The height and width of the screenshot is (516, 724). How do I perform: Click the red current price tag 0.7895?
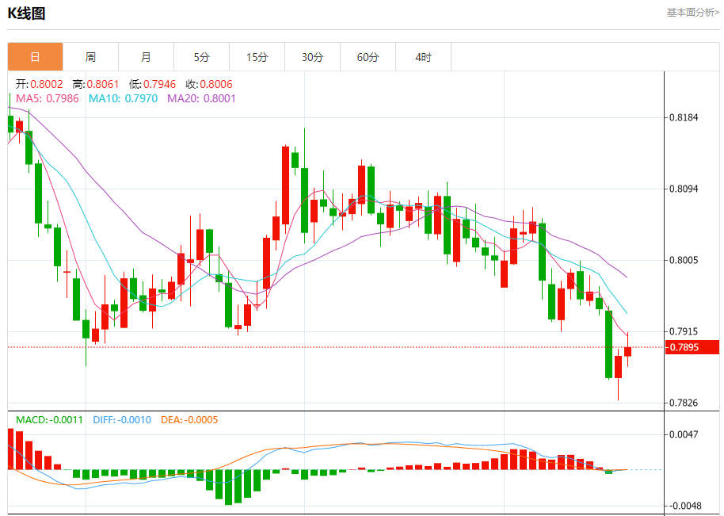(692, 347)
